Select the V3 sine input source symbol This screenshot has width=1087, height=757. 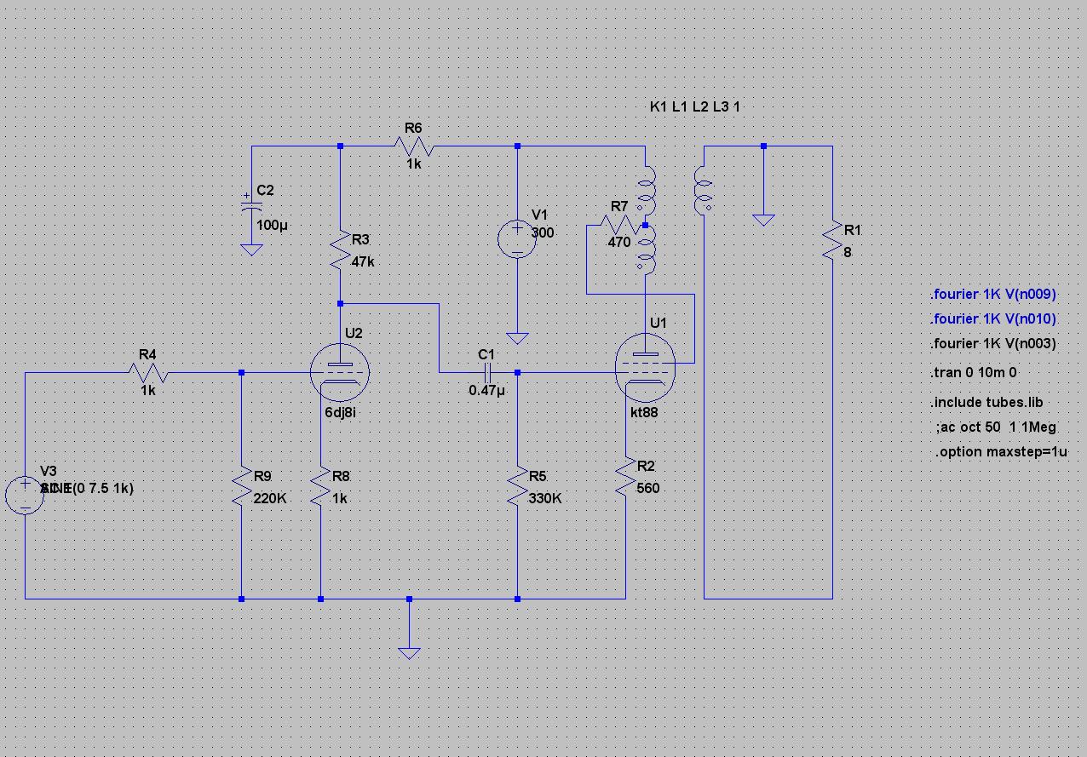(26, 496)
